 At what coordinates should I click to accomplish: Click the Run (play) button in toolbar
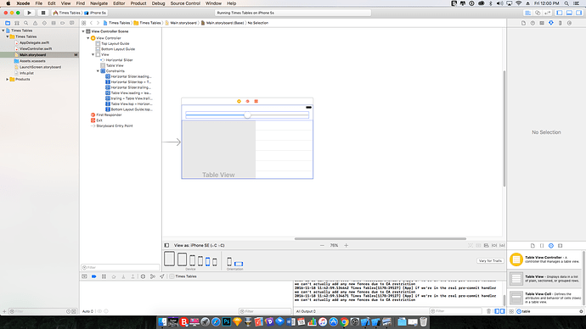(29, 13)
